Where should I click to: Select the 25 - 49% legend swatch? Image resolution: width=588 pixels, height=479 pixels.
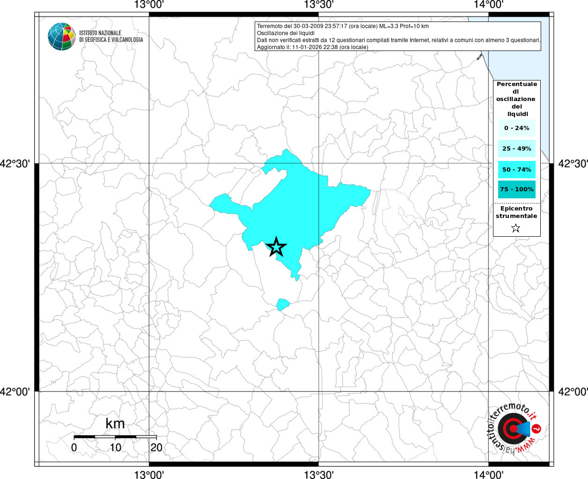(x=517, y=148)
